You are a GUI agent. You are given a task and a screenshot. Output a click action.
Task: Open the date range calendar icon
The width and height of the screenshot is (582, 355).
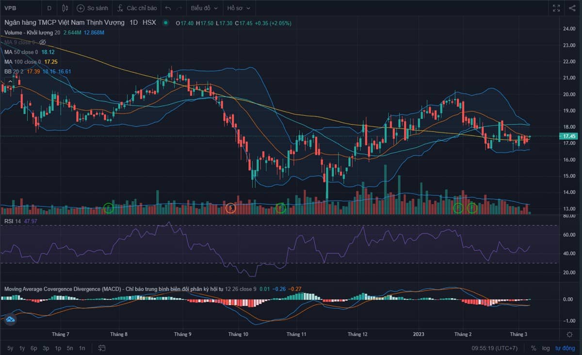pos(102,348)
